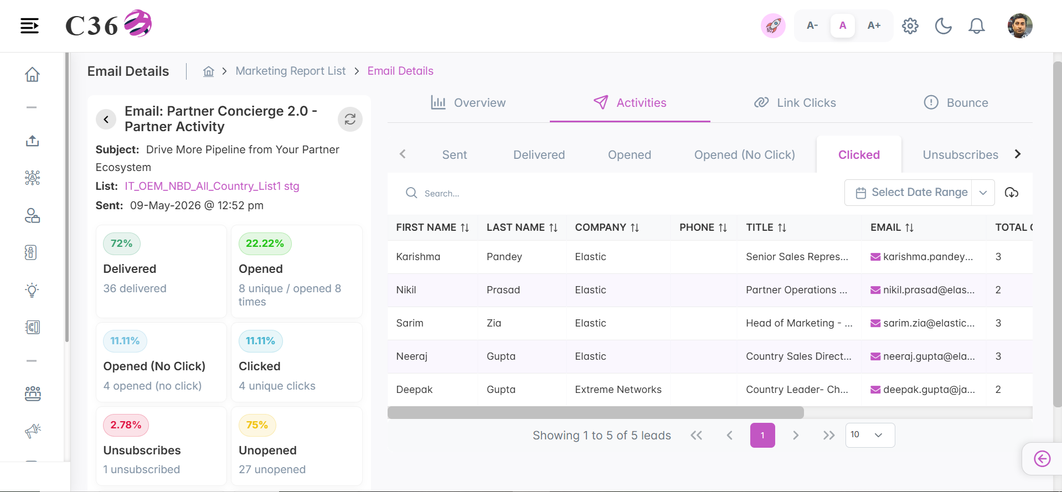This screenshot has height=492, width=1062.
Task: Click the table horizontal scrollbar
Action: (595, 412)
